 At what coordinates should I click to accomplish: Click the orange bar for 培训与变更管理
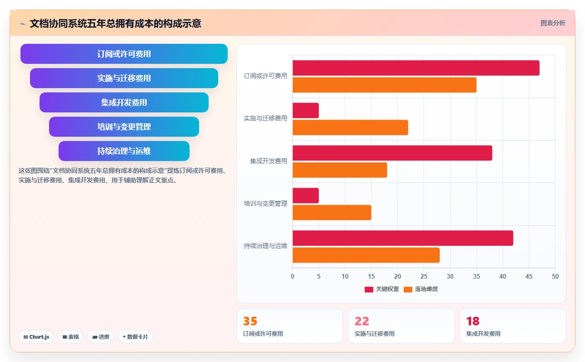(x=332, y=212)
